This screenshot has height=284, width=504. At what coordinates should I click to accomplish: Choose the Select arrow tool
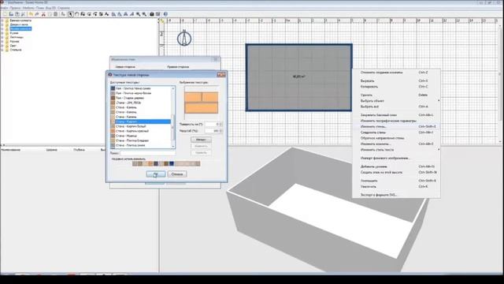tap(71, 14)
